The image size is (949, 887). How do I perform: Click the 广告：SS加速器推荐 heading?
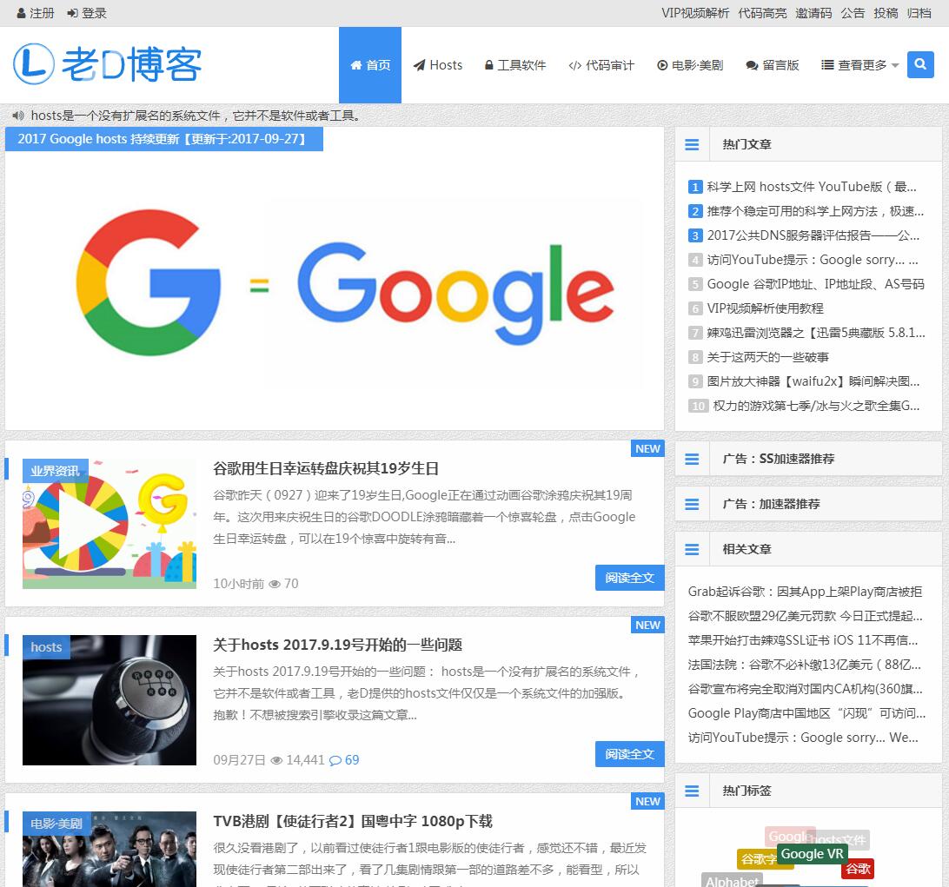(779, 459)
